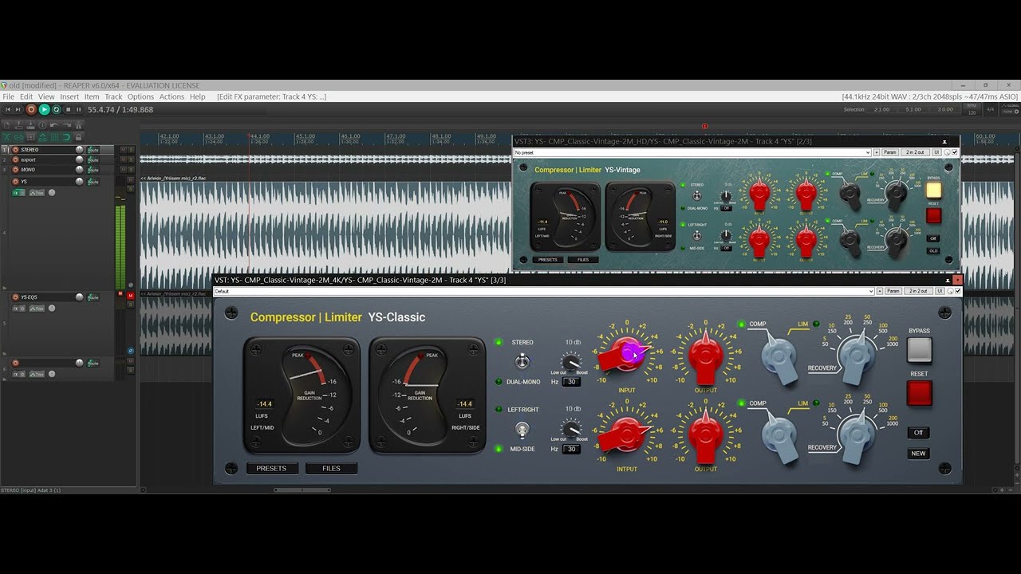This screenshot has height=574, width=1021.
Task: Click OLD button in YS-Vintage plugin
Action: (933, 251)
